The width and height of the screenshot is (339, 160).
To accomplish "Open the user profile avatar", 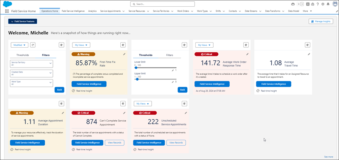I will point(335,4).
